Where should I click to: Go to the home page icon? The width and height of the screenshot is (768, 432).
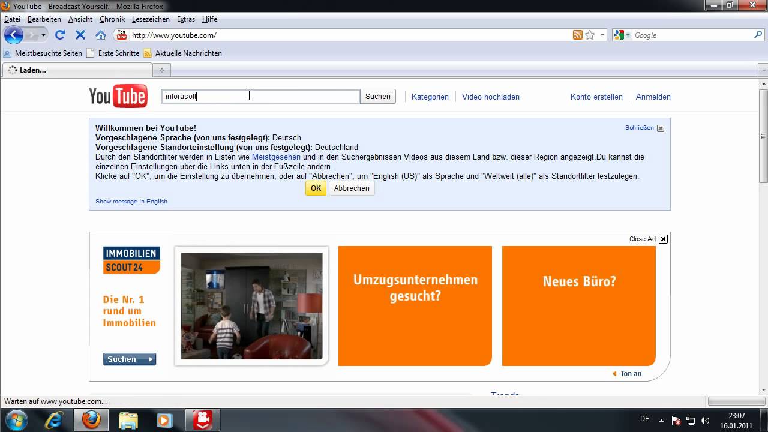pos(101,35)
